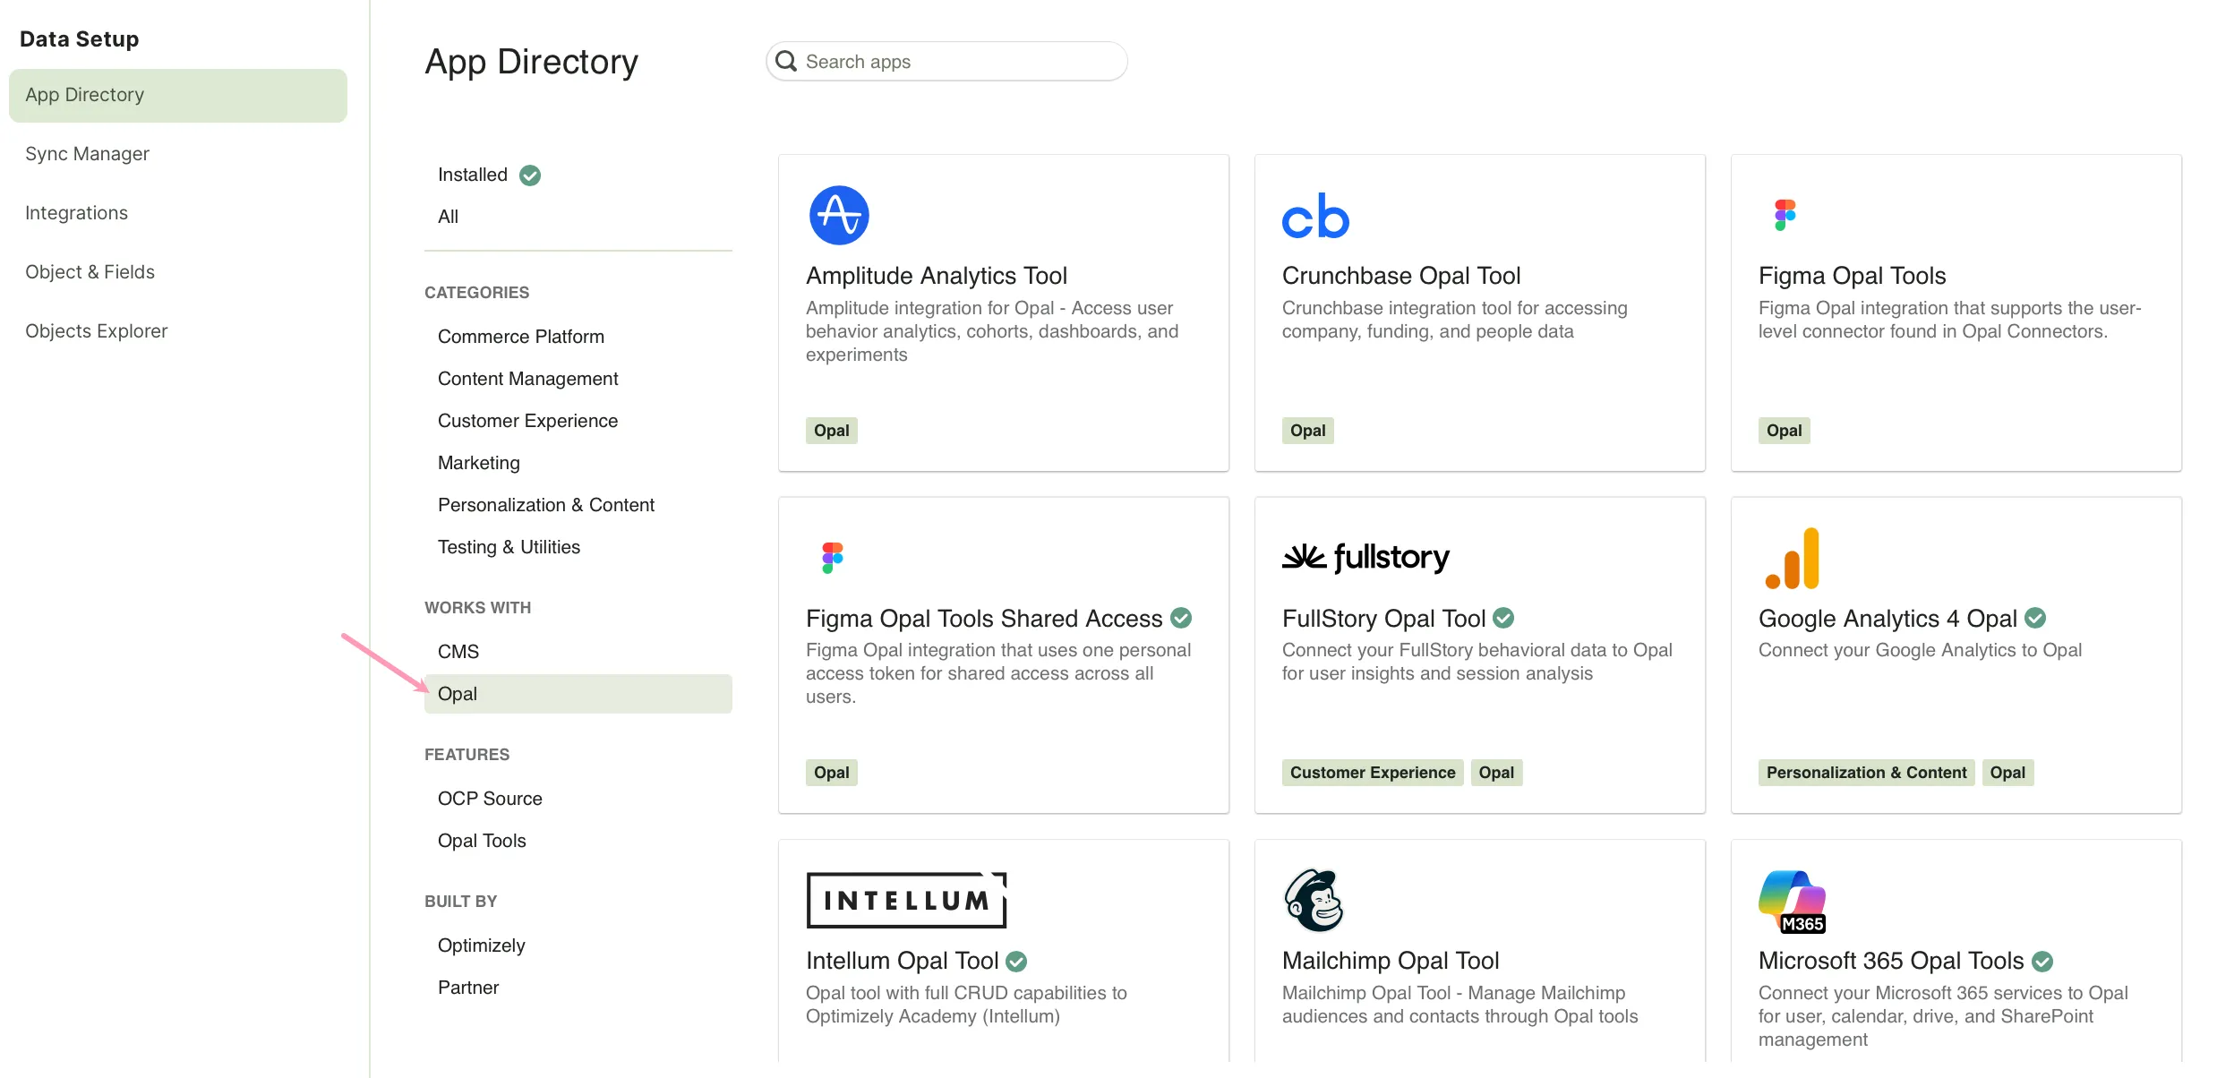Image resolution: width=2217 pixels, height=1078 pixels.
Task: Click the Intellum logo
Action: pos(906,900)
